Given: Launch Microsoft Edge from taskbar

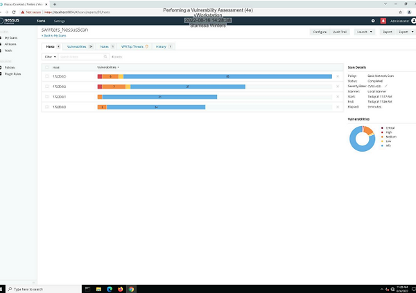Looking at the screenshot, I should (x=110, y=289).
